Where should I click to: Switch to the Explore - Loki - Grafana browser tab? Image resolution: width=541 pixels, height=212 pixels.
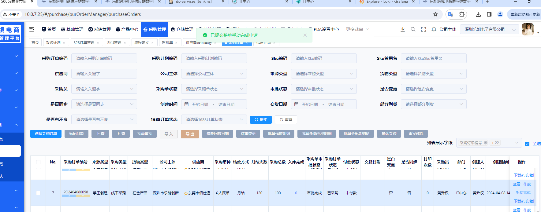point(387,2)
